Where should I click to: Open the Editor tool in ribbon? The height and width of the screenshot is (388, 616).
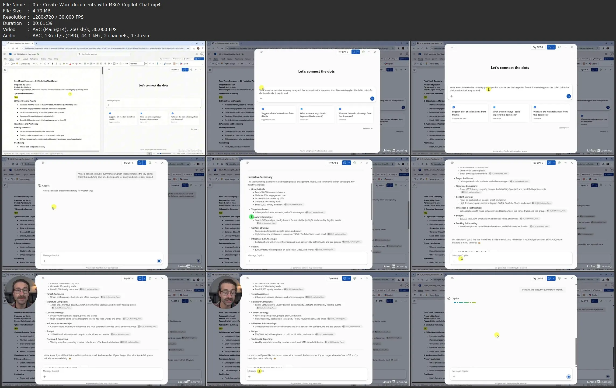pos(167,64)
